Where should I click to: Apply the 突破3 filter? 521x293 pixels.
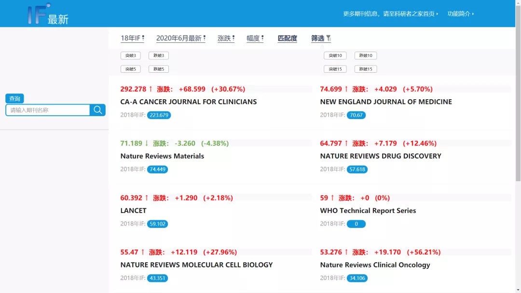[131, 55]
